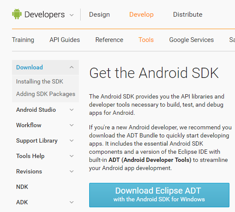Switch to the Tools tab
This screenshot has height=212, width=235.
point(146,40)
